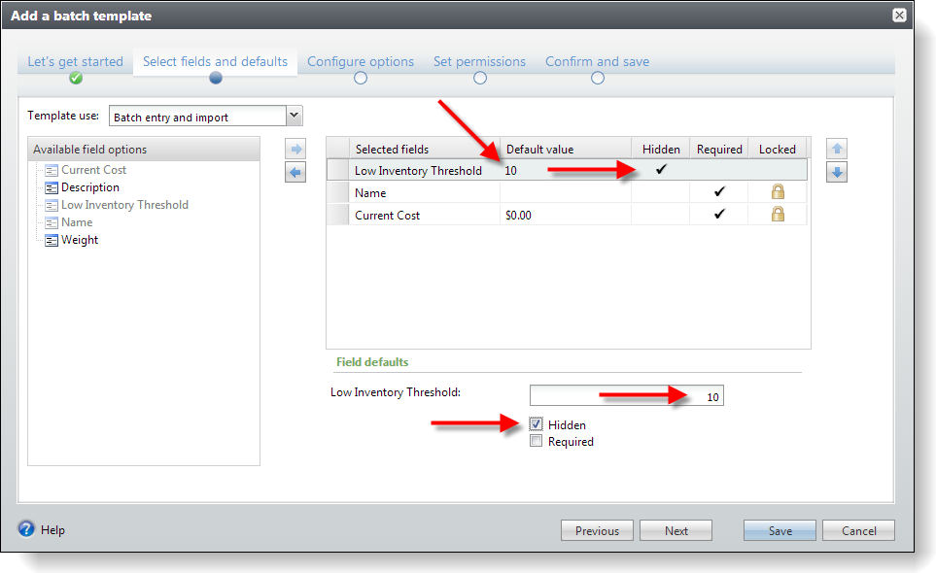Viewport: 936px width, 573px height.
Task: Click the right arrow to add field
Action: point(295,150)
